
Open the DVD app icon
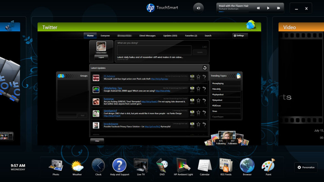(x=162, y=165)
